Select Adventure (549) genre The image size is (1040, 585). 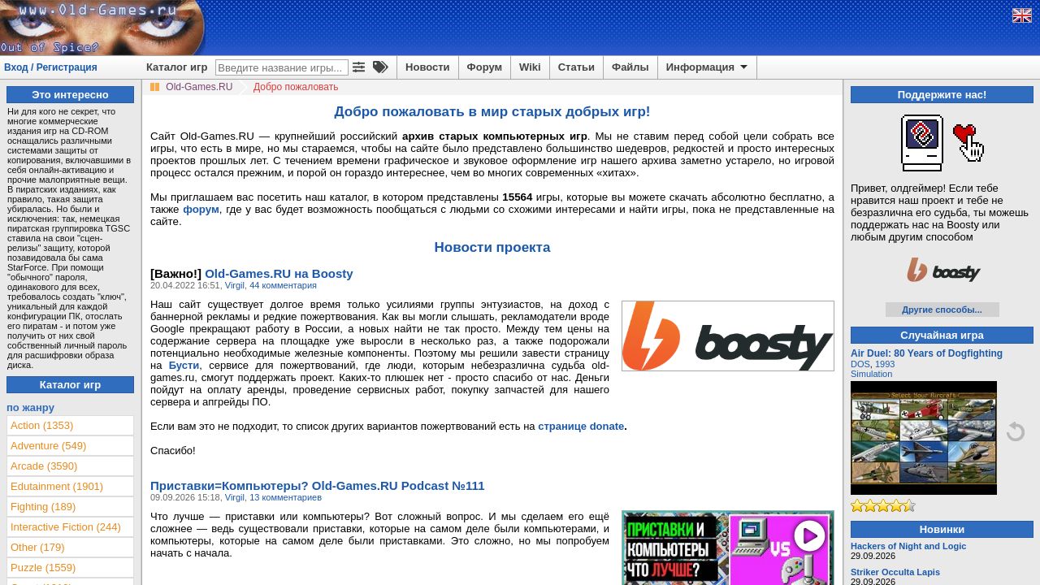coord(71,446)
